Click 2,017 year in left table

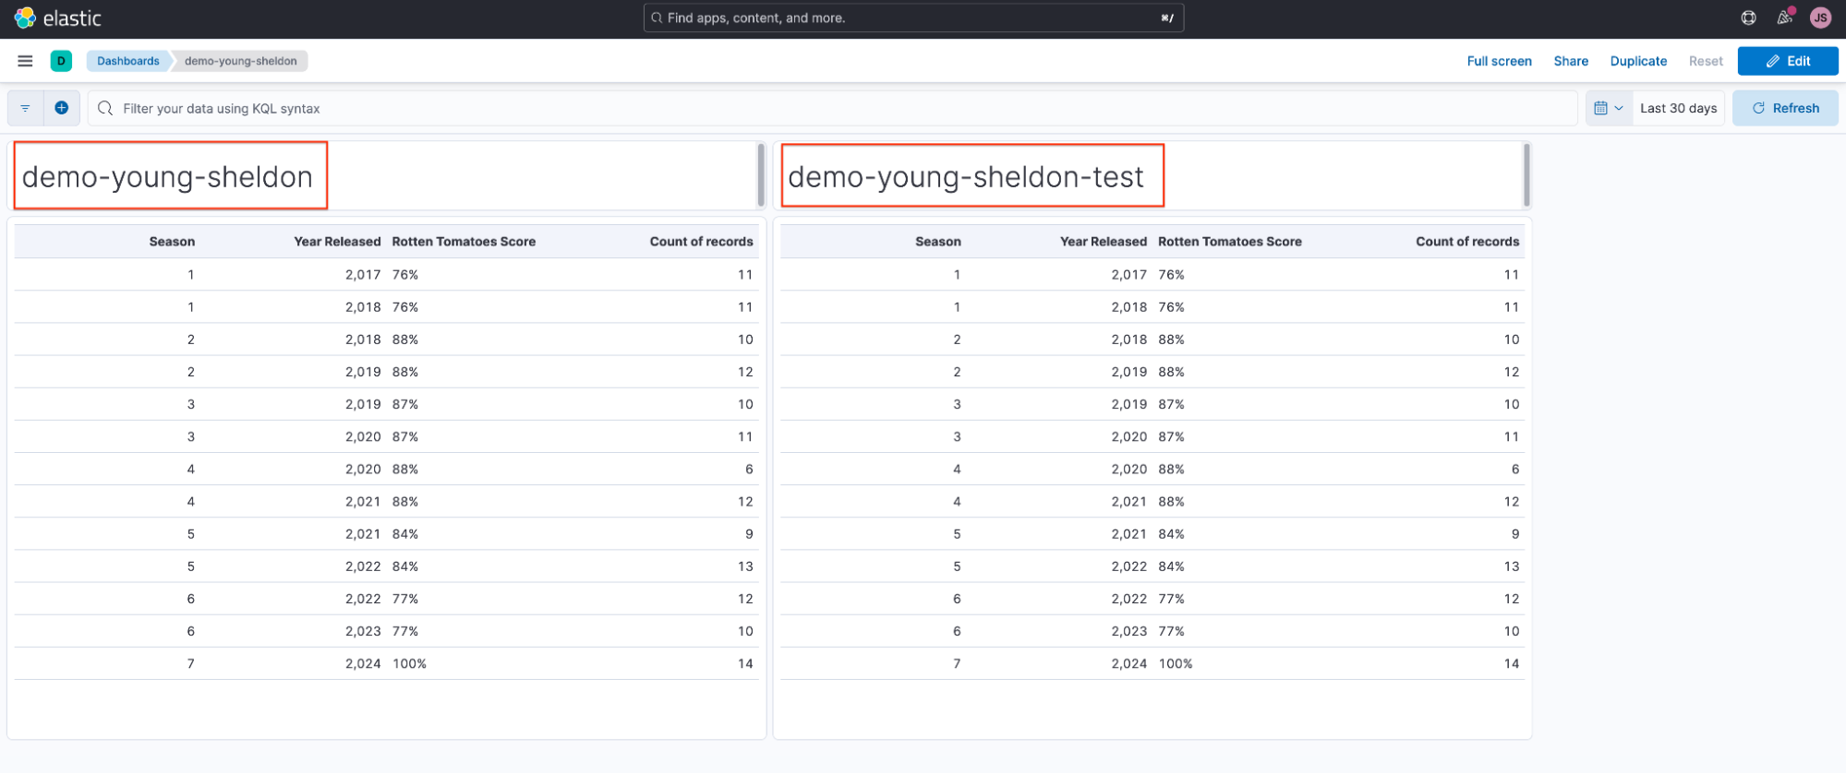pos(363,275)
